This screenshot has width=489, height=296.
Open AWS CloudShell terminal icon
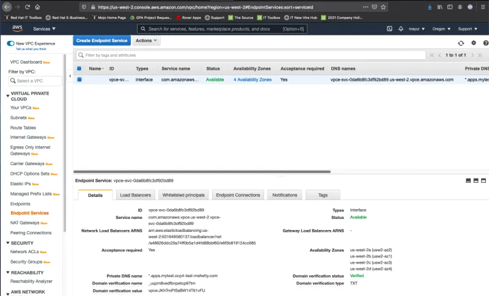point(390,29)
